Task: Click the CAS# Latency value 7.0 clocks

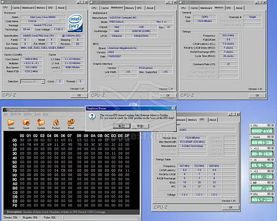Action: [228, 44]
